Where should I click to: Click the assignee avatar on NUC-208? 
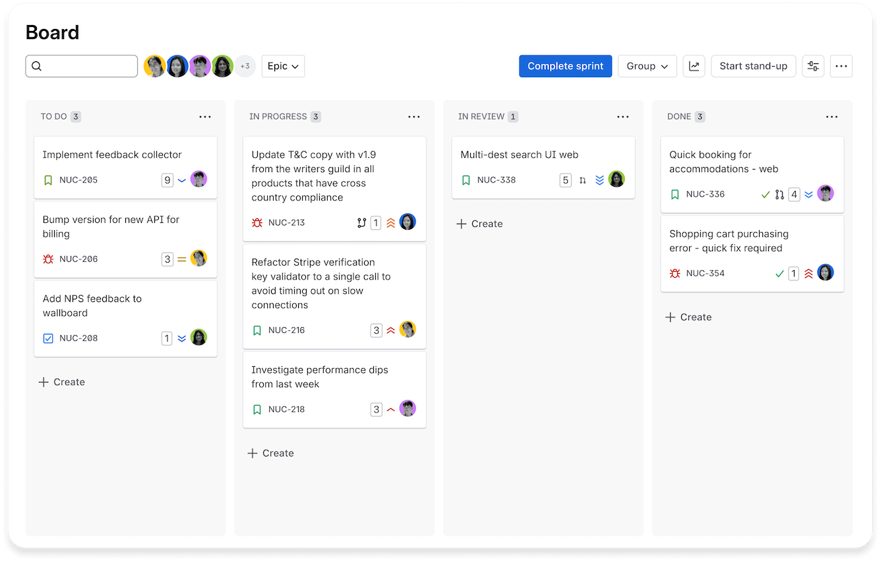pos(198,337)
